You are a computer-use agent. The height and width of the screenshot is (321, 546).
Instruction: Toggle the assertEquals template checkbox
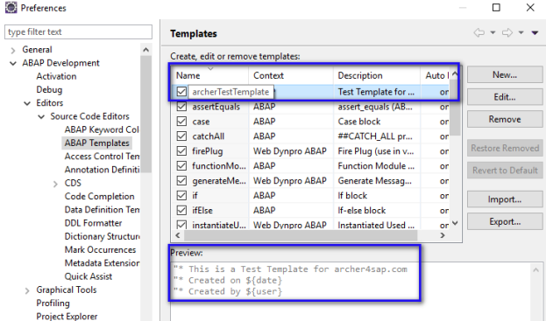click(x=181, y=107)
